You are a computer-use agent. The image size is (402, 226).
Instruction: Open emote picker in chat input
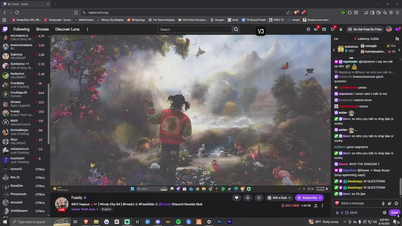tap(396, 203)
